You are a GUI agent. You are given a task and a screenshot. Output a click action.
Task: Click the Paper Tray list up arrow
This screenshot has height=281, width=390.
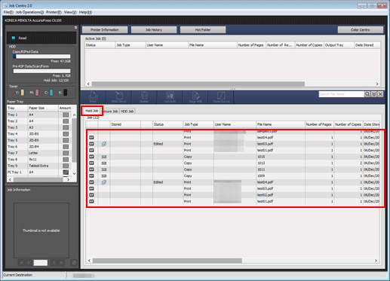(74, 115)
